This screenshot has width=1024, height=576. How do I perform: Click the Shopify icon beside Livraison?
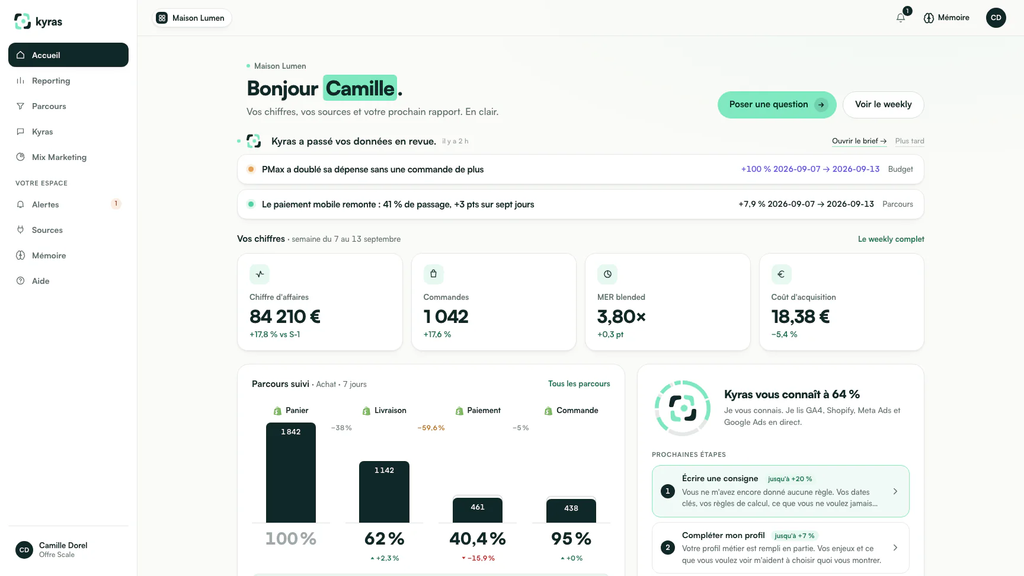coord(366,411)
